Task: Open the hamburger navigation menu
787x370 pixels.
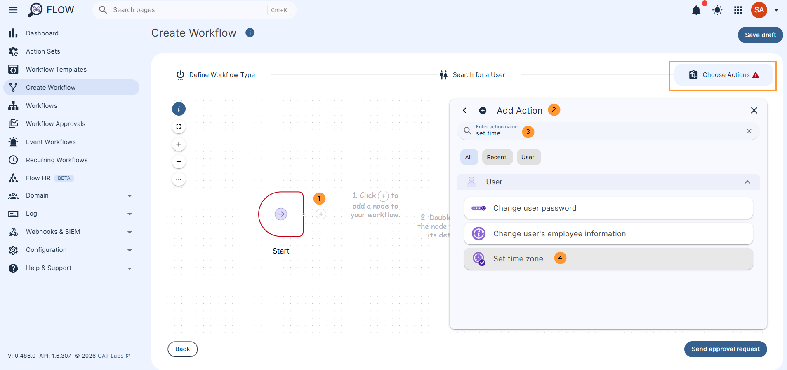Action: [x=13, y=10]
